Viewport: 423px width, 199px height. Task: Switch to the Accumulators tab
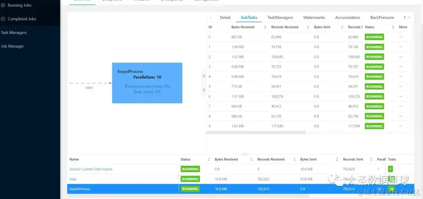pos(347,18)
